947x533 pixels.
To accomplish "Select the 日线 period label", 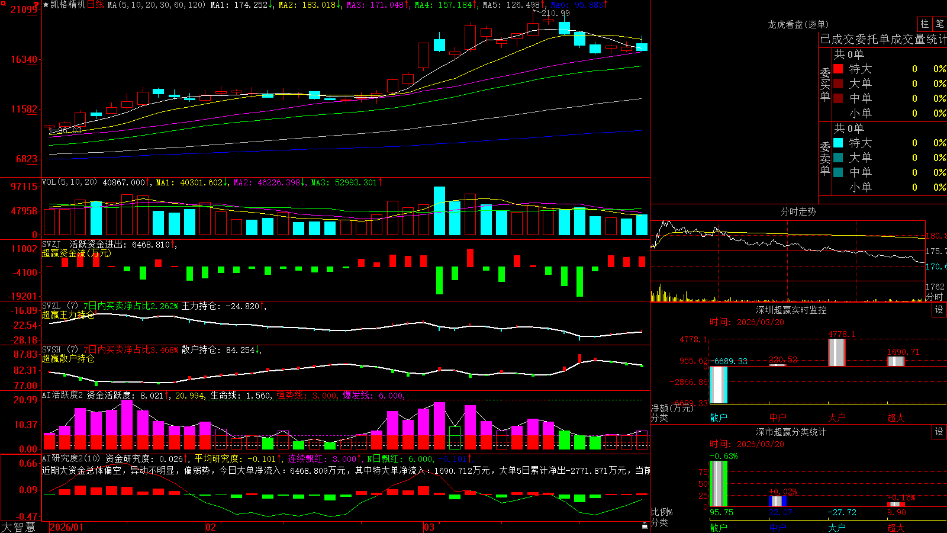I will 95,5.
